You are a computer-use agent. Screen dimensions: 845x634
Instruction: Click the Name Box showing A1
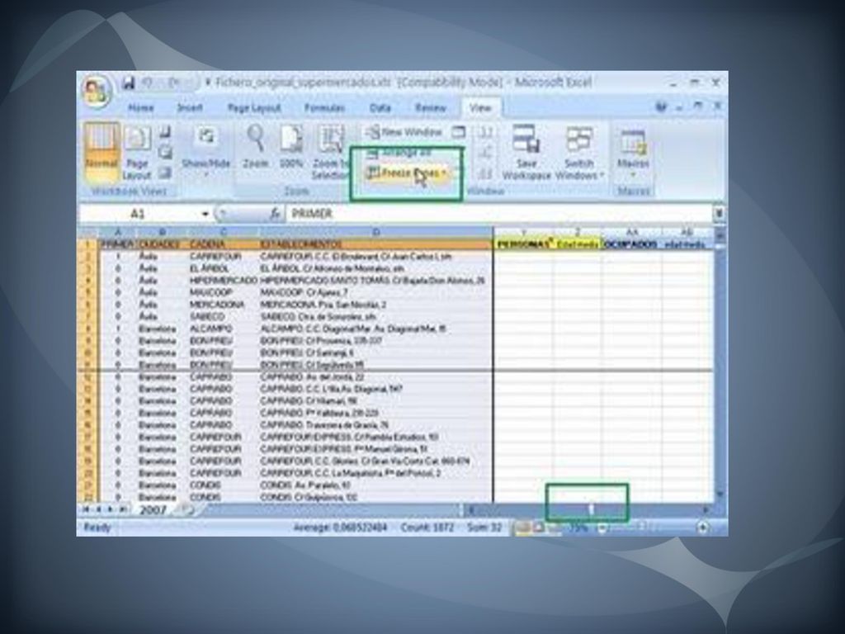(139, 214)
